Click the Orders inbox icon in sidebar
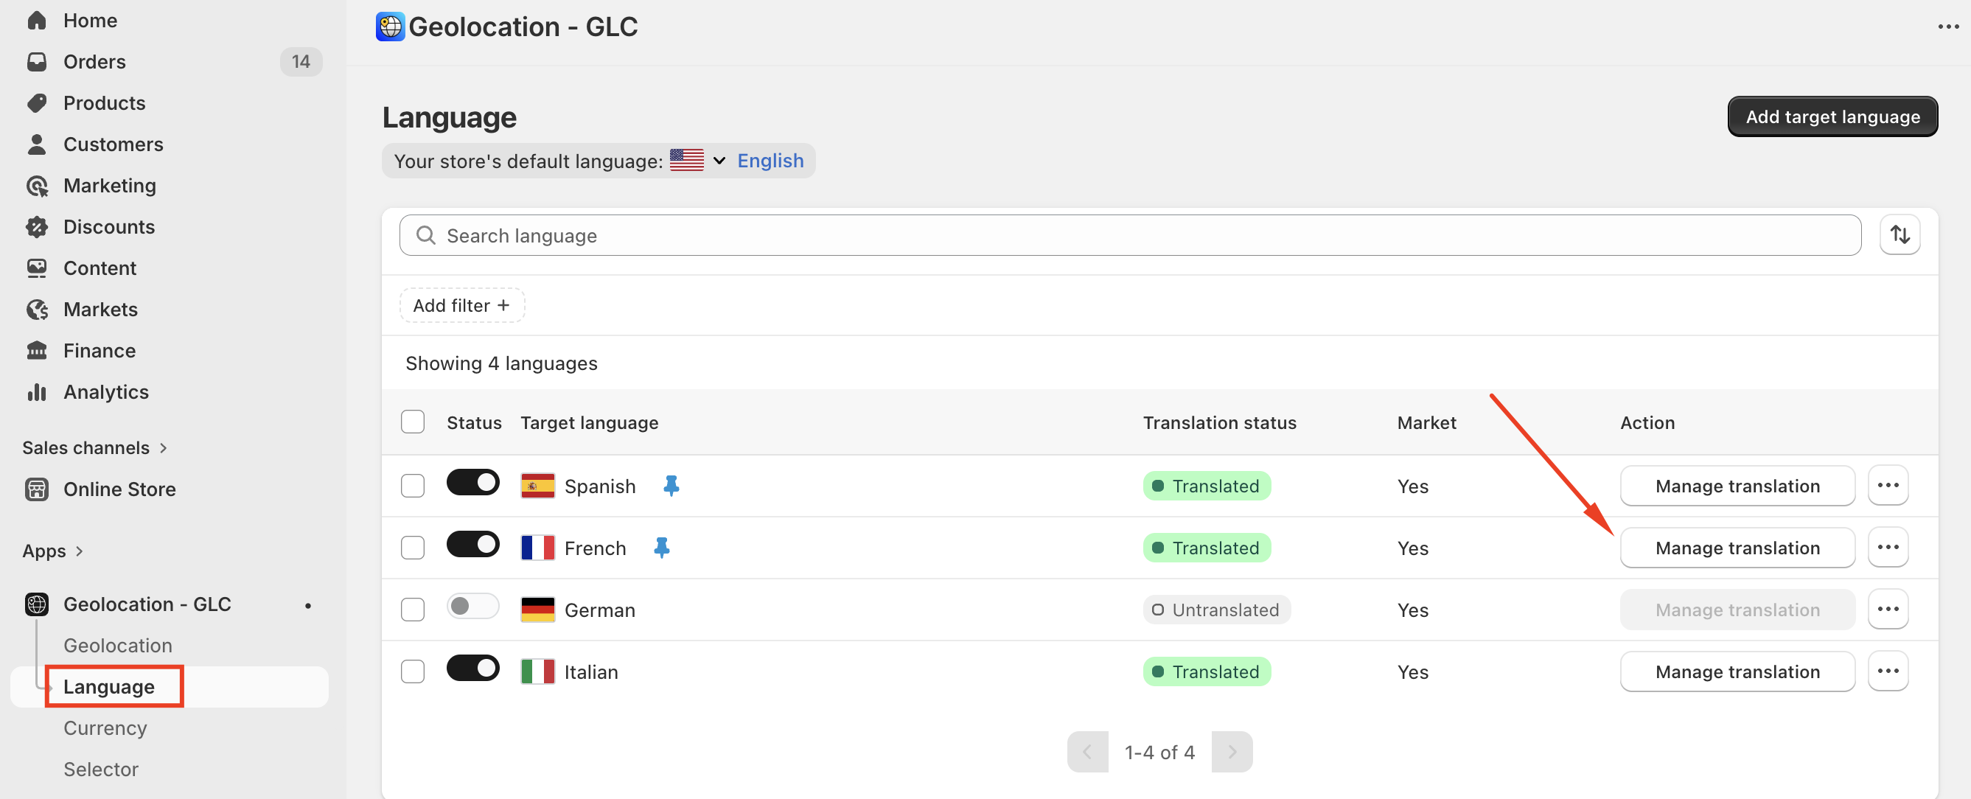 (x=37, y=61)
